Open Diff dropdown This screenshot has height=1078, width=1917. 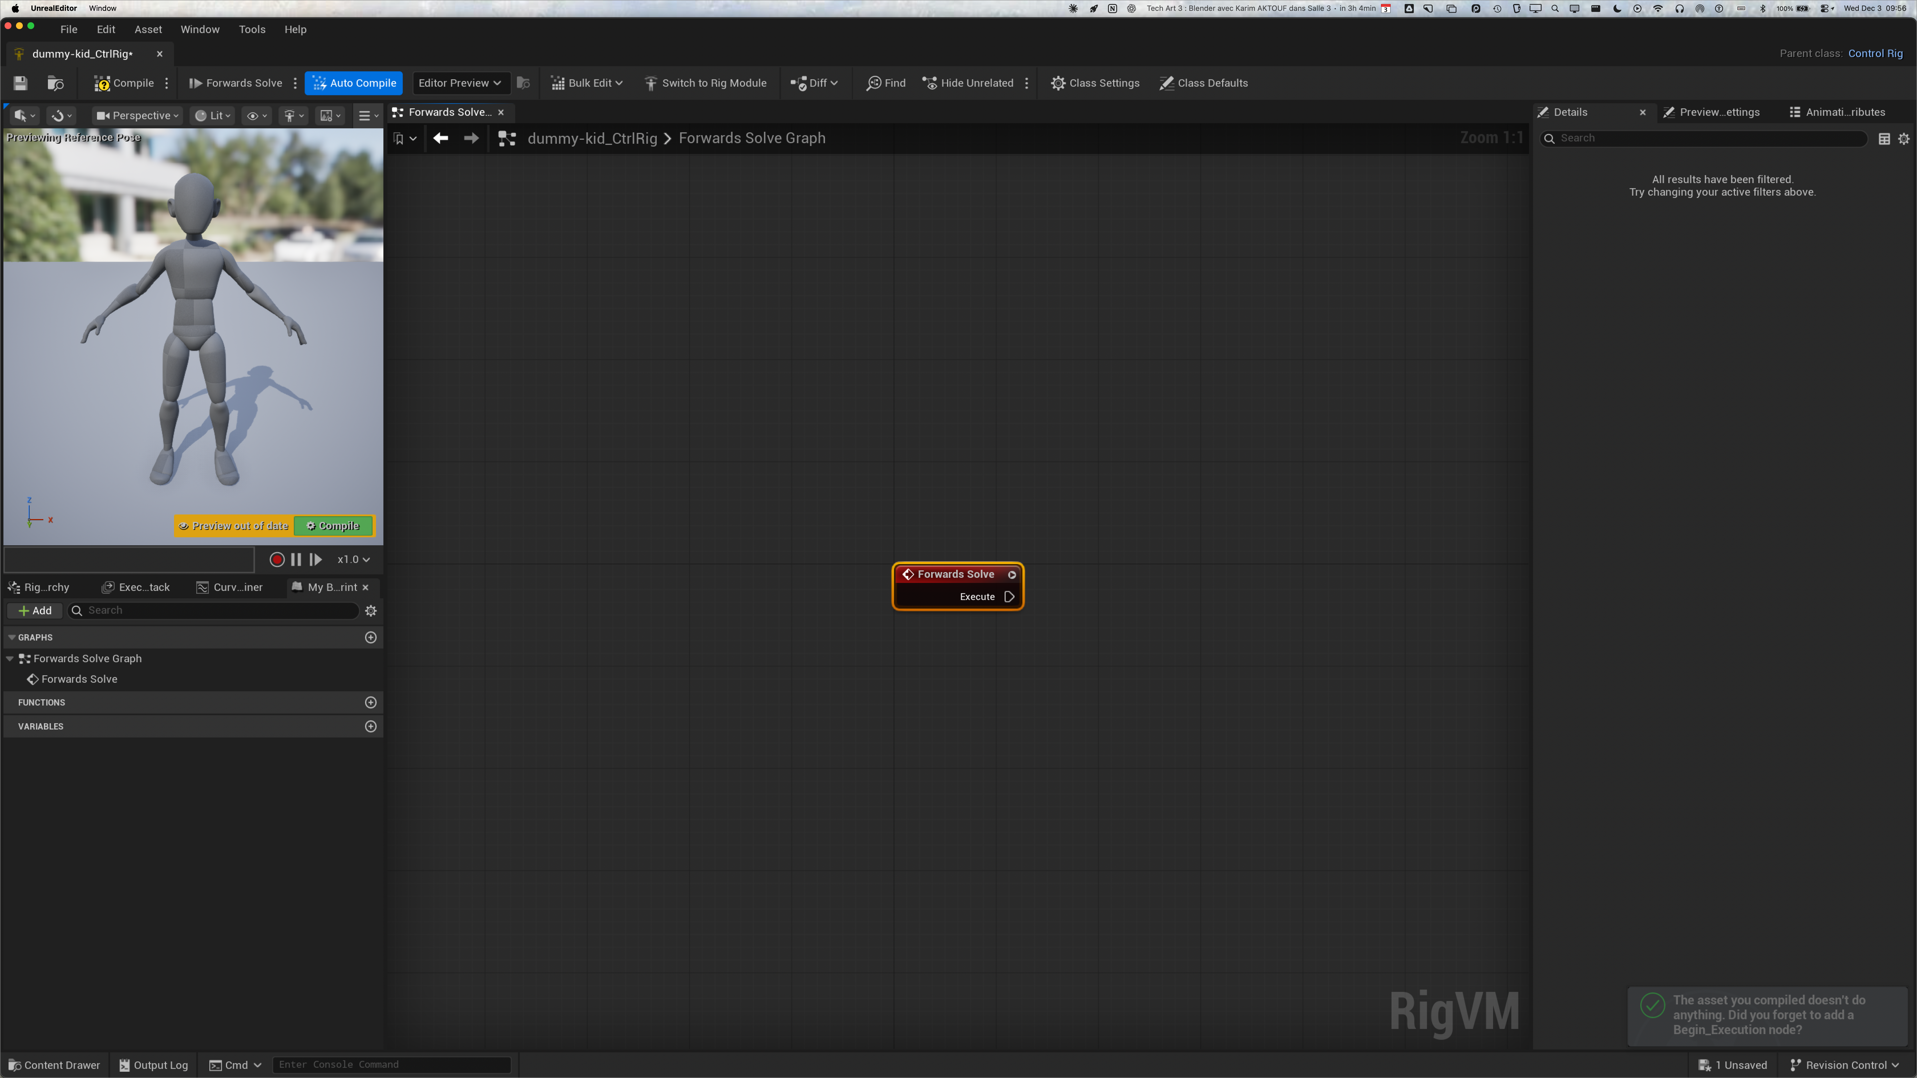tap(814, 83)
